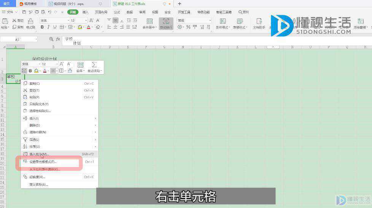372x208 pixels.
Task: Toggle italic formatting in the ribbon
Action: click(48, 27)
